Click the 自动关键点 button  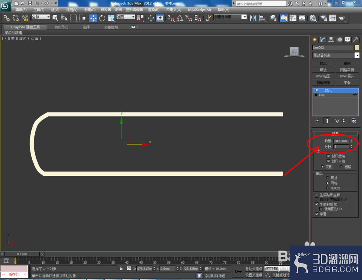tap(254, 268)
